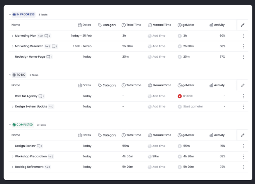Sort by Total Time column in In Progress
The width and height of the screenshot is (255, 184).
[x=131, y=25]
